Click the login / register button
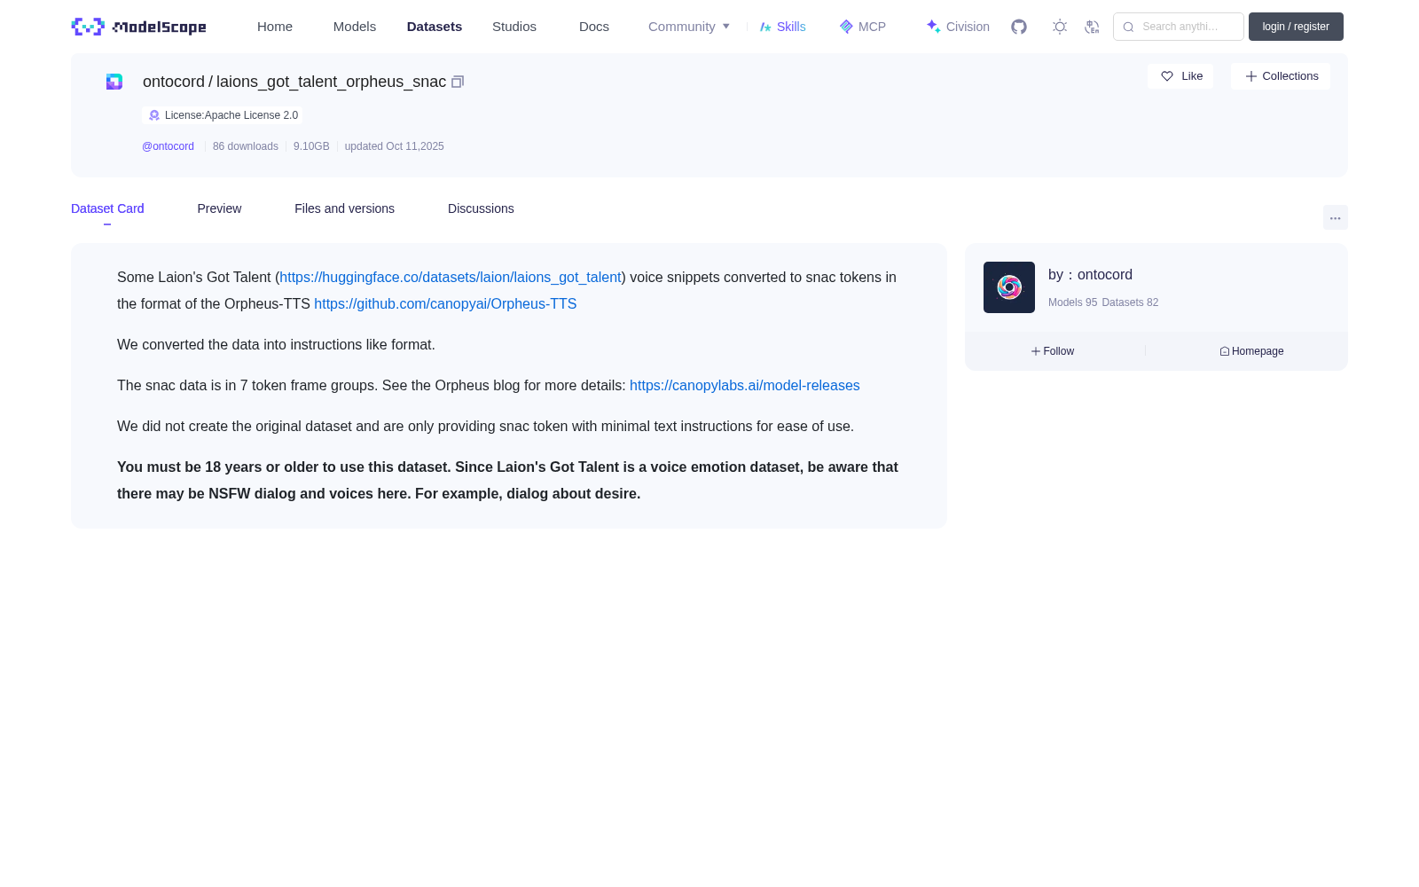 [x=1296, y=27]
